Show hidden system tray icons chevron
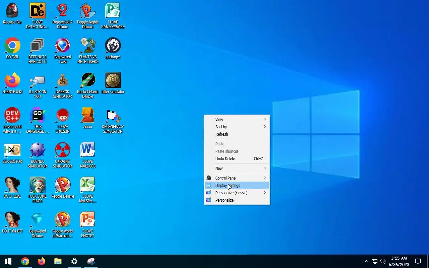Image resolution: width=429 pixels, height=268 pixels. tap(366, 261)
